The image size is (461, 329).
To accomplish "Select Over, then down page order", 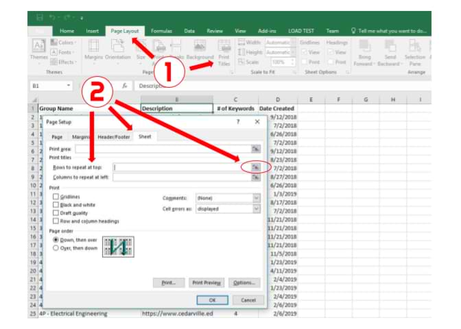I will [x=56, y=248].
